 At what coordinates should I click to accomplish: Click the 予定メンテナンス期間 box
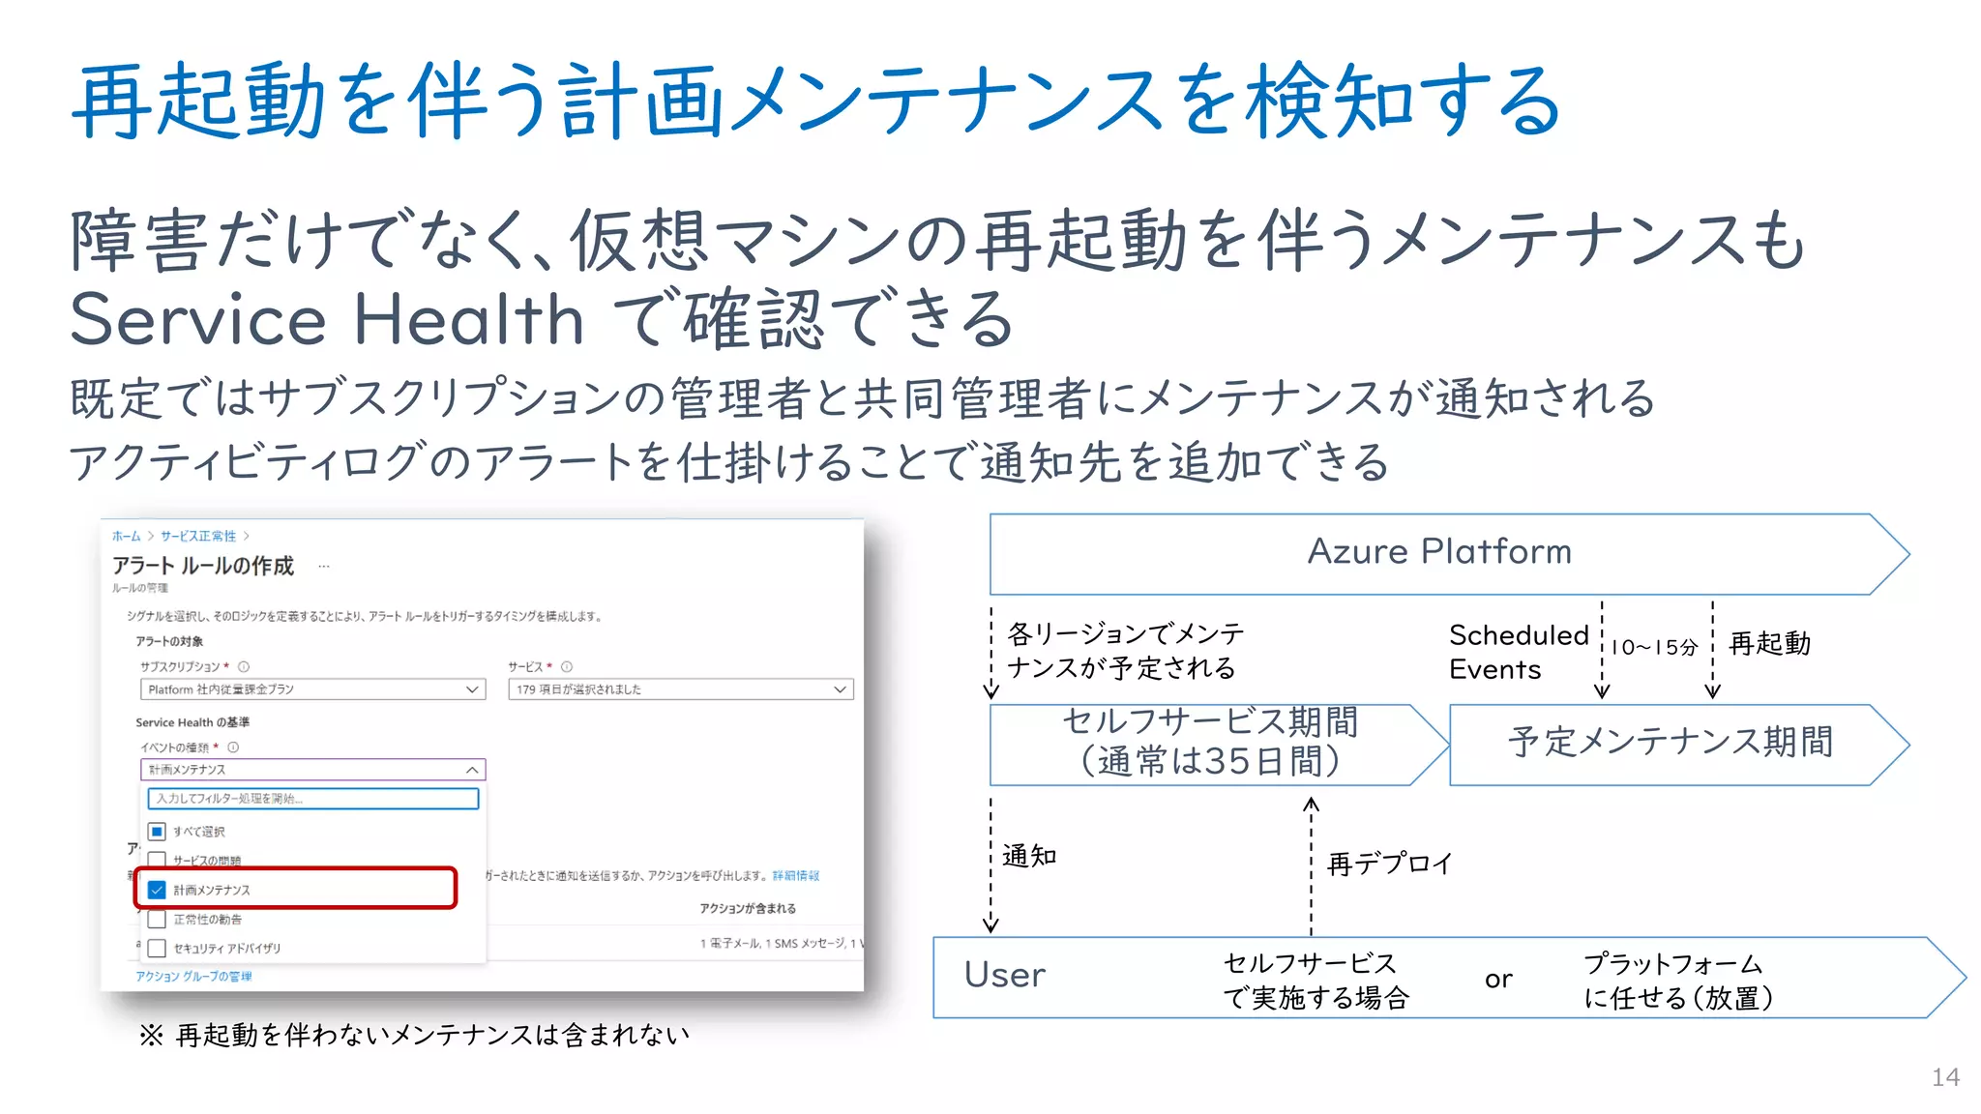[x=1679, y=744]
